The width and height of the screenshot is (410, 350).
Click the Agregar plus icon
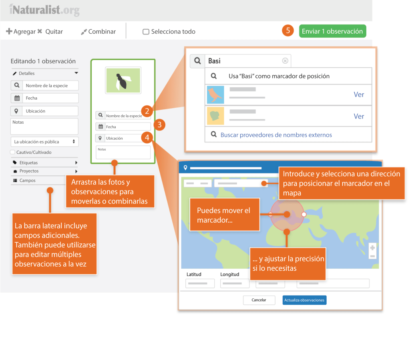pos(9,32)
